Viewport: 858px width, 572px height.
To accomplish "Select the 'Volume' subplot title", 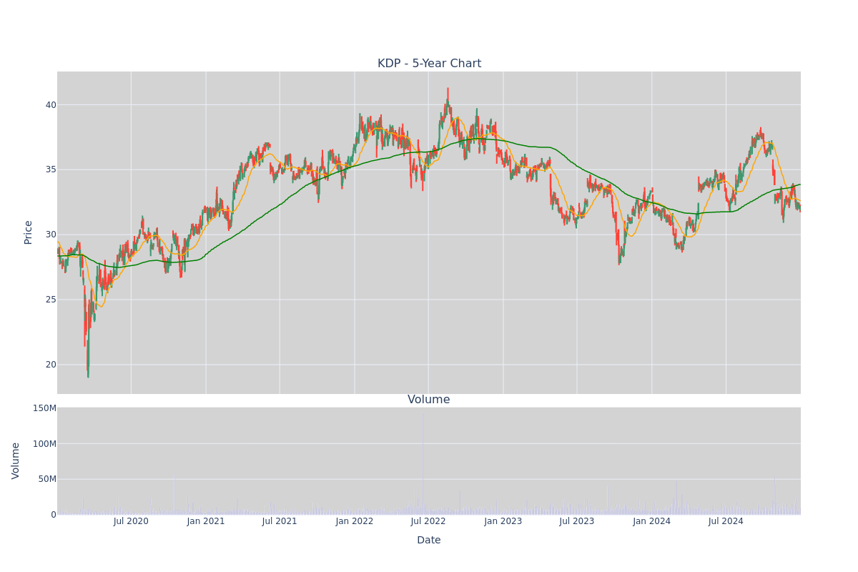I will [x=429, y=400].
